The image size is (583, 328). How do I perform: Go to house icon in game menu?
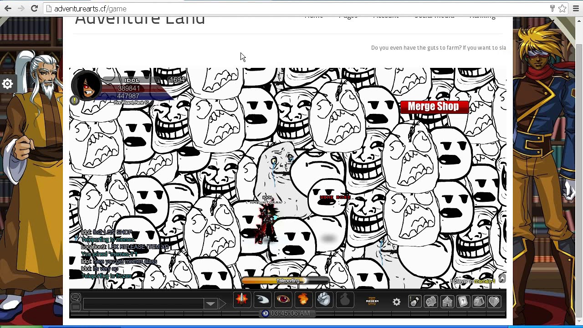click(447, 301)
